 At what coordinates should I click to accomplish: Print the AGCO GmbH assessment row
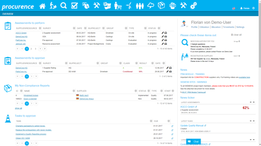pyautogui.click(x=166, y=33)
